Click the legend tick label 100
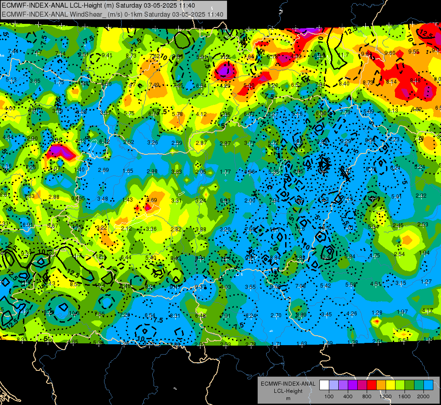 click(x=329, y=396)
